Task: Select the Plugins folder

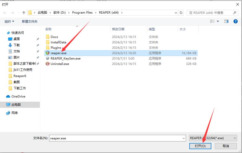Action: click(56, 48)
